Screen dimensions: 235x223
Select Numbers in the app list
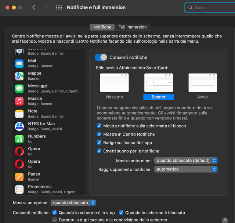(x=49, y=139)
